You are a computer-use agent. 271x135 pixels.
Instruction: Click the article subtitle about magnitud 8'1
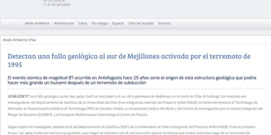point(132,80)
